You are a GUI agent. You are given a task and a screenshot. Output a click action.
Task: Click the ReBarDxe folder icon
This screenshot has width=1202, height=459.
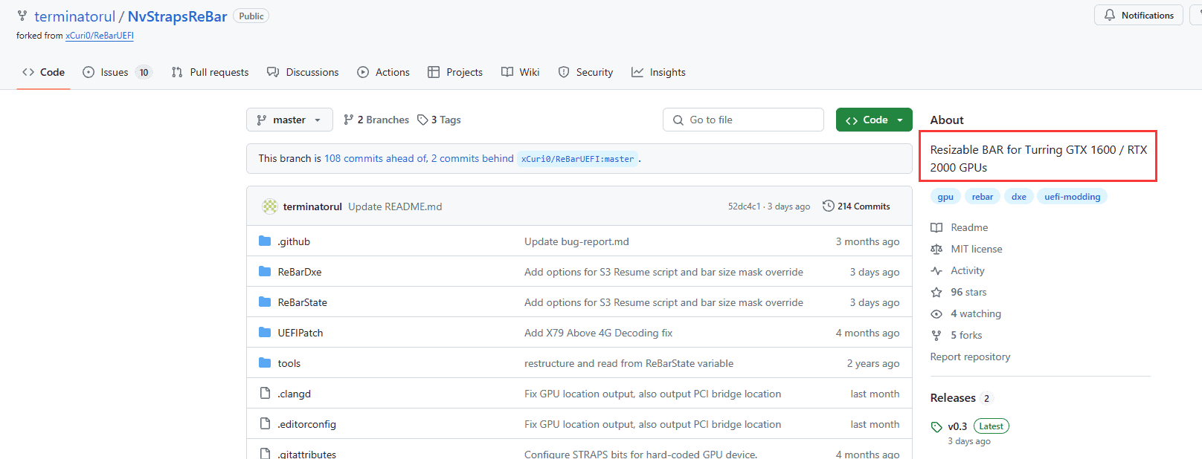coord(265,271)
